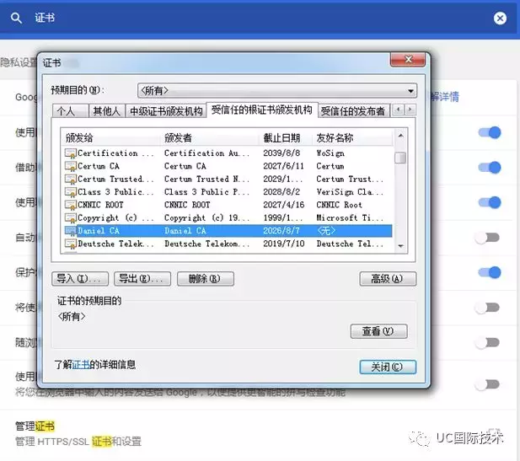Image resolution: width=520 pixels, height=461 pixels.
Task: Toggle the third enabled switch in settings
Action: [x=490, y=202]
